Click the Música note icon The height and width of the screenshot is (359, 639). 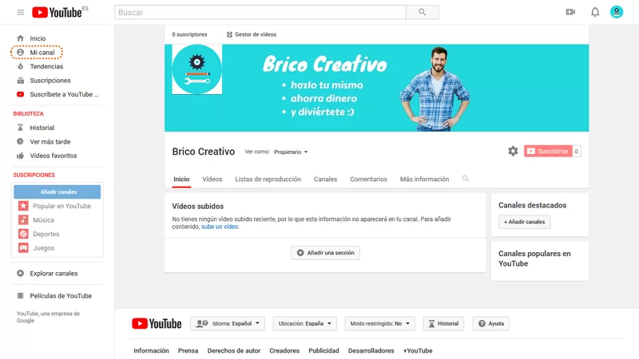23,220
